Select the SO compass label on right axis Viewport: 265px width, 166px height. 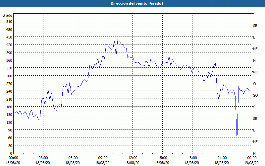click(255, 95)
